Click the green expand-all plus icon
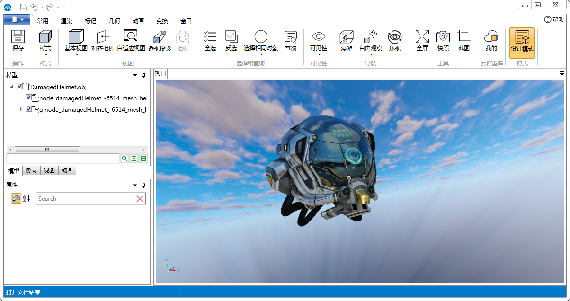Screen dimensions: 570x301 [x=134, y=159]
